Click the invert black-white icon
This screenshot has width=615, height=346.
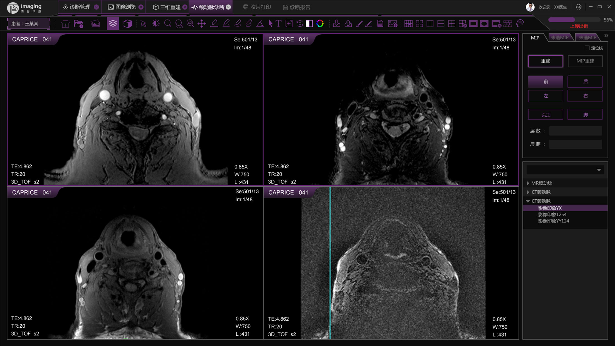coord(309,24)
